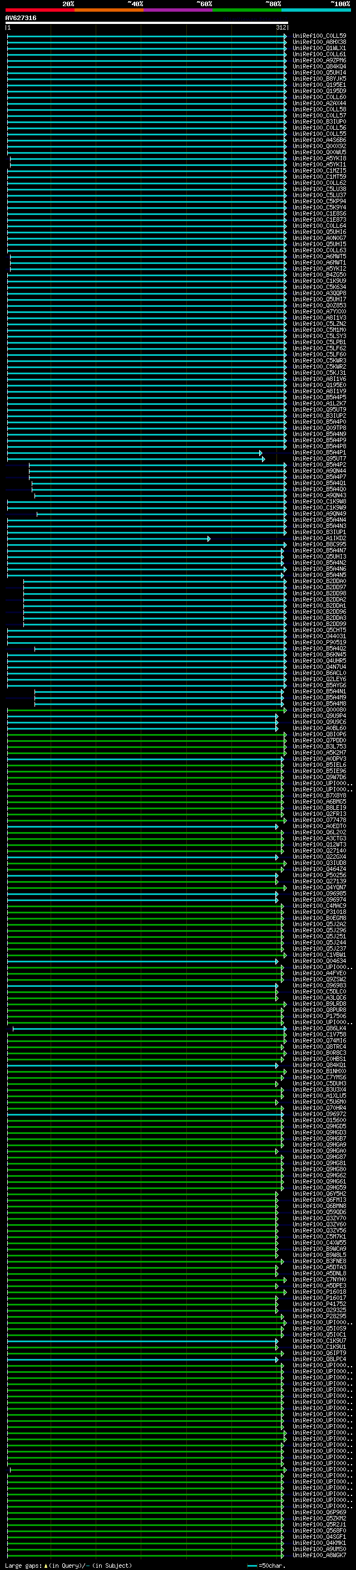
Task: Select the UniRef100_P31018 label
Action: click(x=319, y=912)
